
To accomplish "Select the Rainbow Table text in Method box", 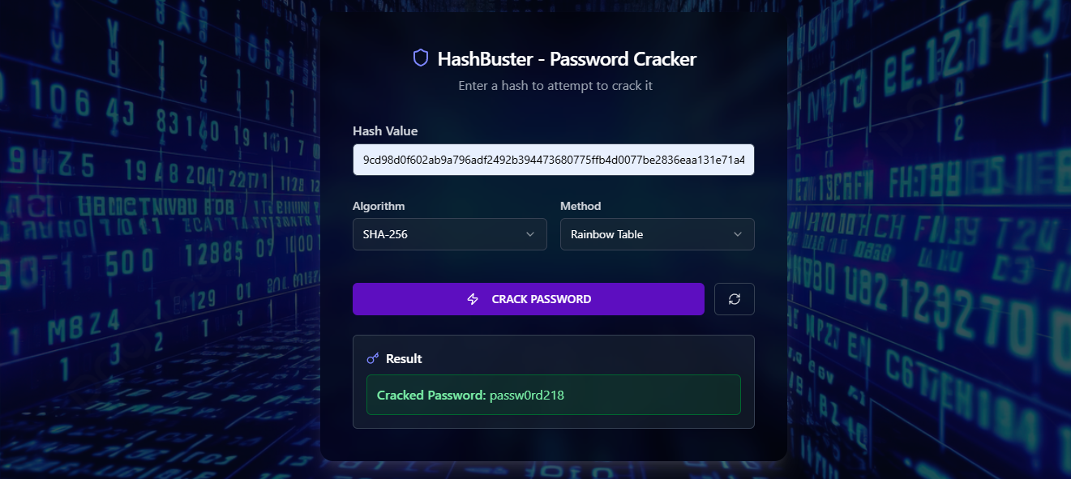I will 606,234.
